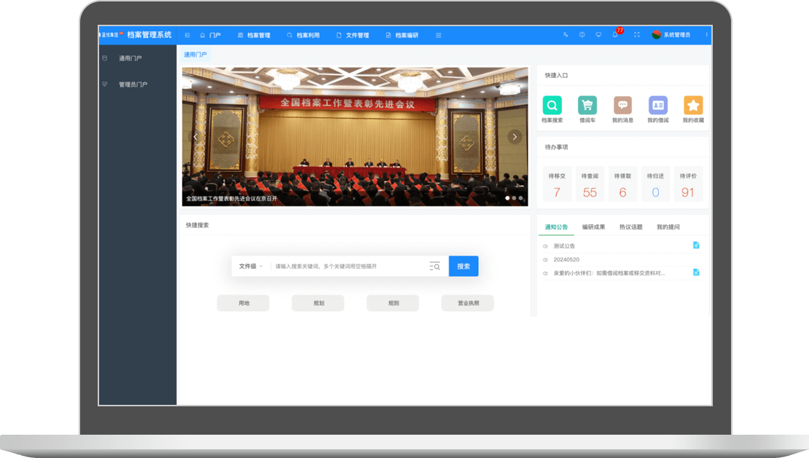Click the help question mark icon in header
This screenshot has height=458, width=809.
click(582, 35)
